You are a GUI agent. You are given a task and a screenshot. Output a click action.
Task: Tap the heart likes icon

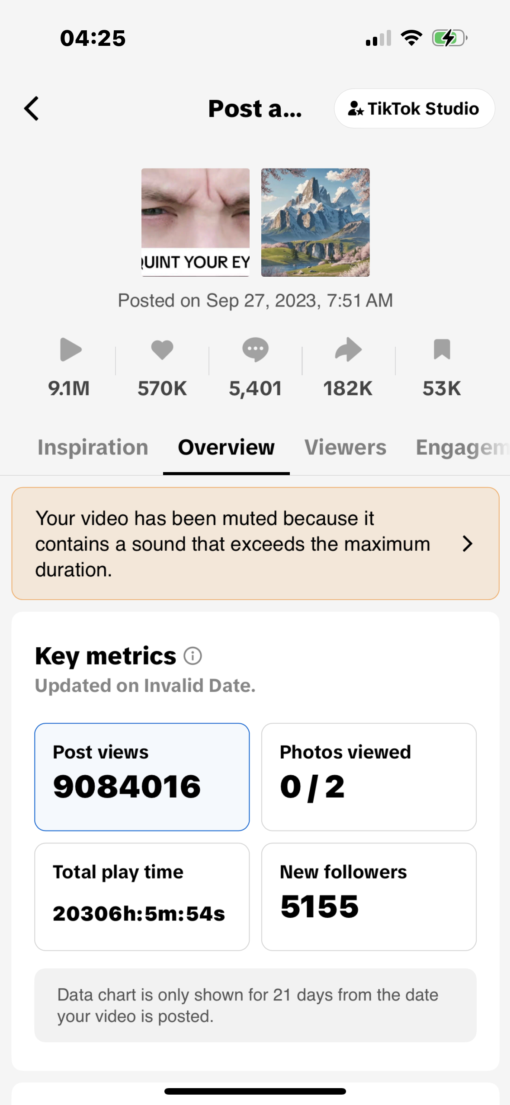coord(162,349)
